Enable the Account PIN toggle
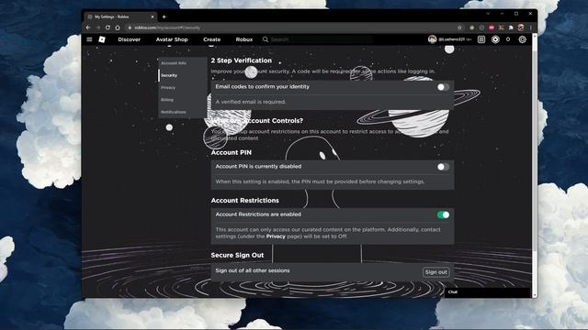 point(443,167)
